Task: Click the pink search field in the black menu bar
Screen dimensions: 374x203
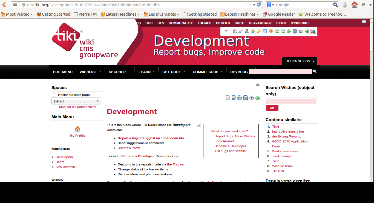Action: click(x=280, y=72)
